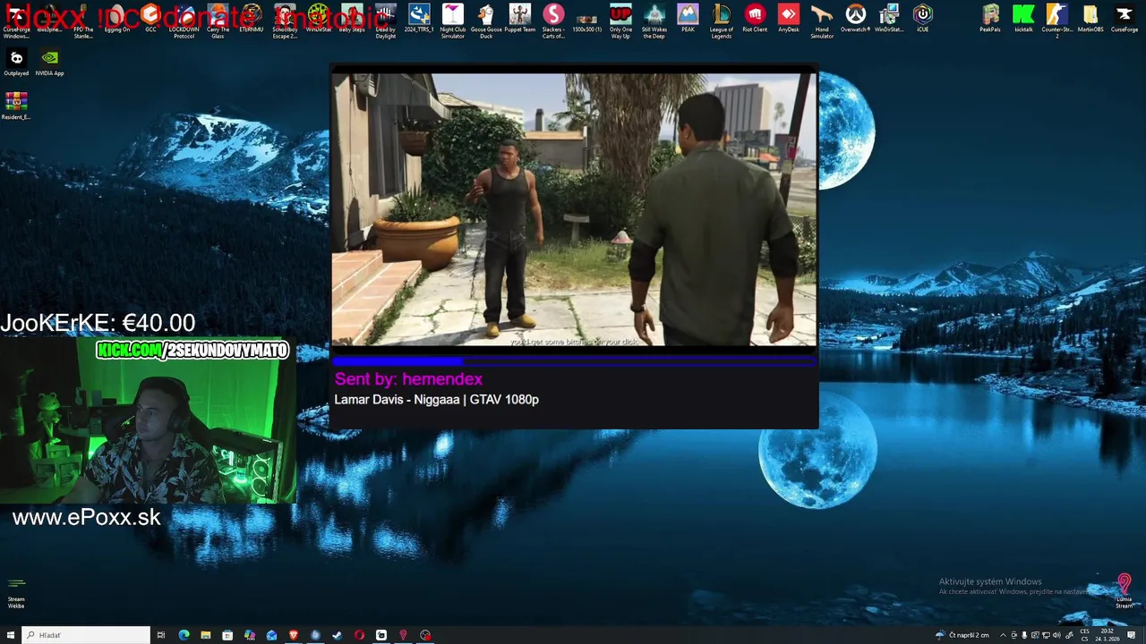Show hidden system tray icons
The width and height of the screenshot is (1146, 644).
click(1003, 635)
